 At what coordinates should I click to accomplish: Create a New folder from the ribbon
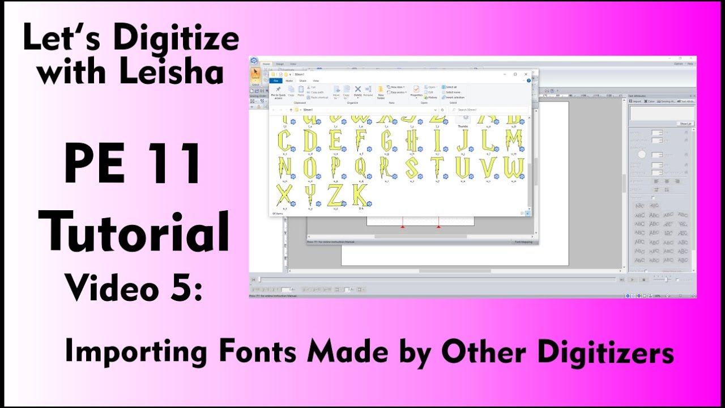381,92
